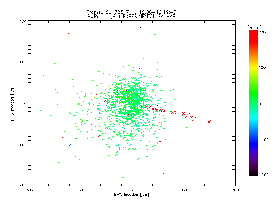Click the yellow band of the colorbar
The width and height of the screenshot is (277, 207).
(x=253, y=68)
